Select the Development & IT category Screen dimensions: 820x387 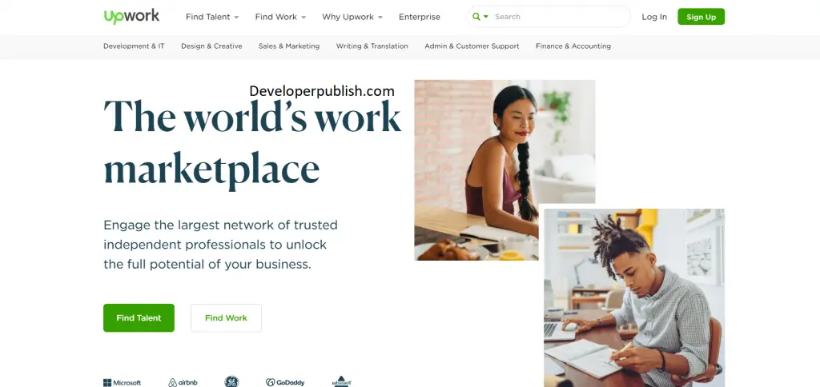coord(134,46)
